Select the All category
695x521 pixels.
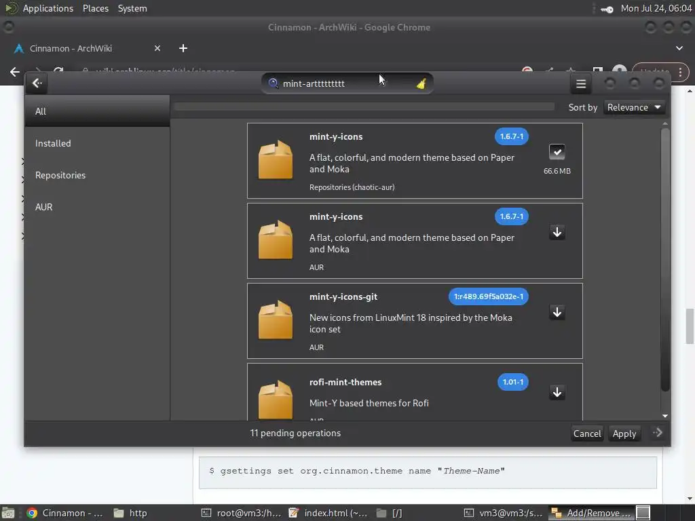(x=97, y=111)
